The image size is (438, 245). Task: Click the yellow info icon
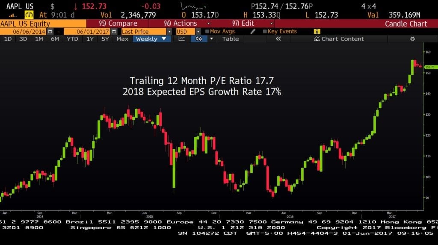(317, 32)
